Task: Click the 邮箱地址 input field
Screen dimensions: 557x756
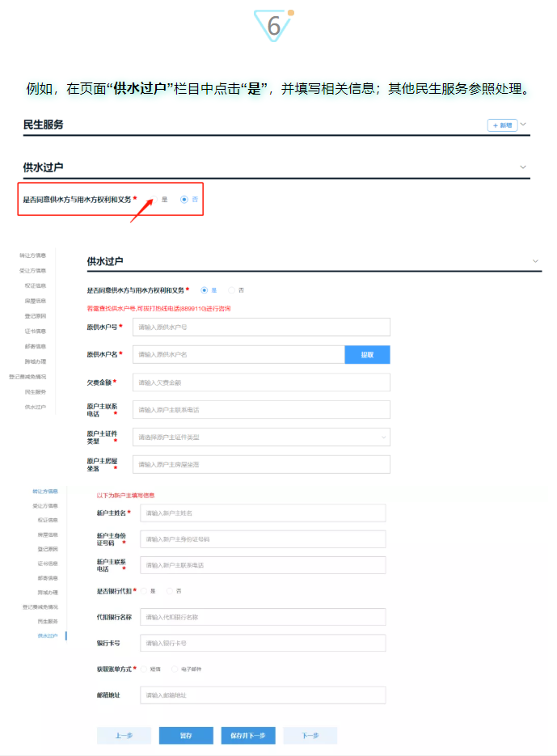Action: coord(263,695)
